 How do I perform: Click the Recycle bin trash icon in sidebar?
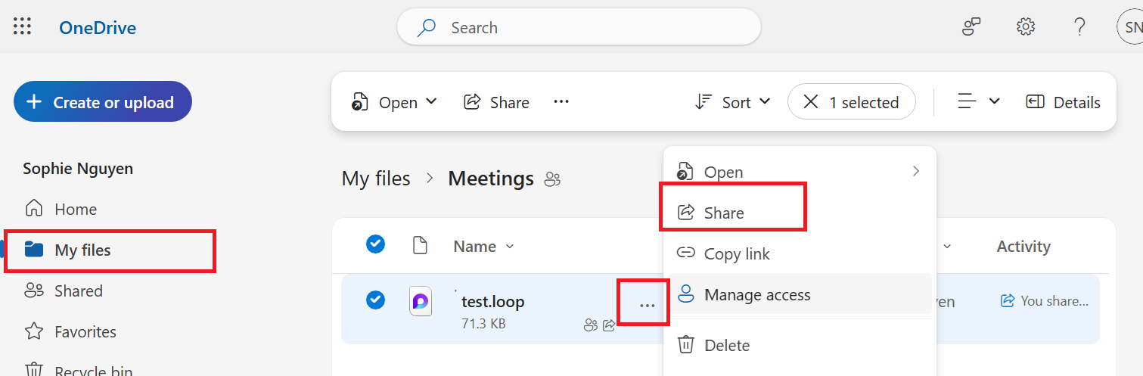34,371
